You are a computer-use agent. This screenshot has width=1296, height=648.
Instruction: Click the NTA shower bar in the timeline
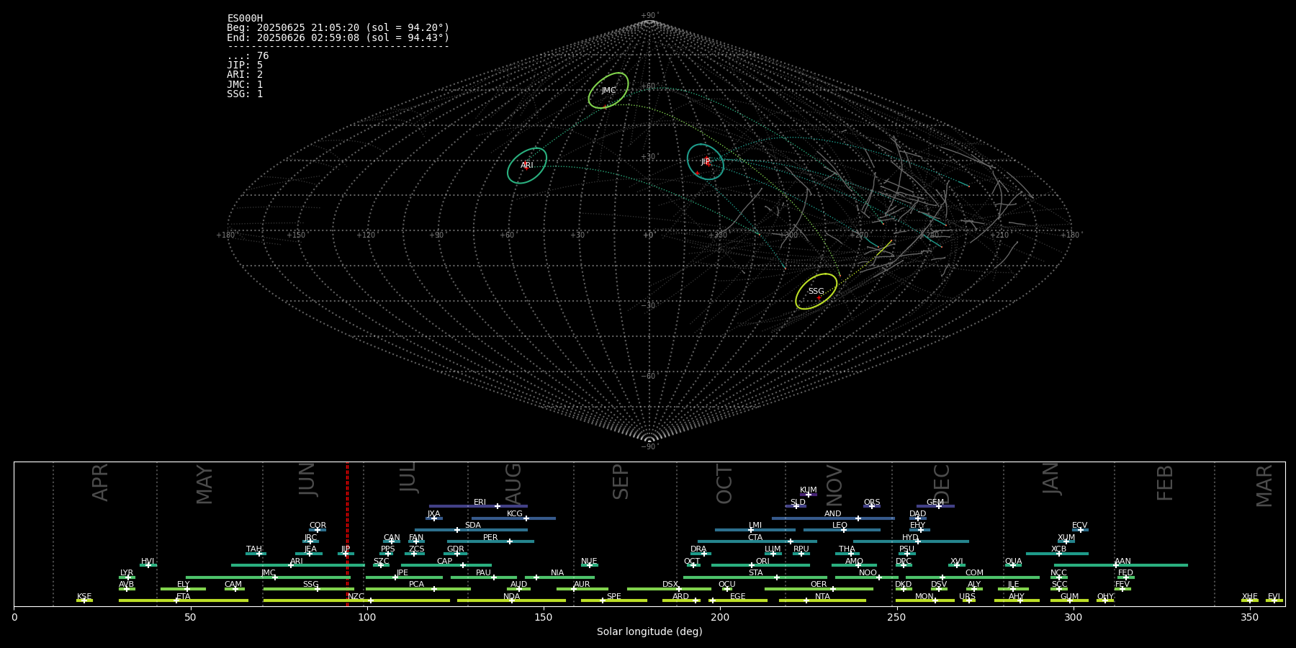[x=822, y=600]
